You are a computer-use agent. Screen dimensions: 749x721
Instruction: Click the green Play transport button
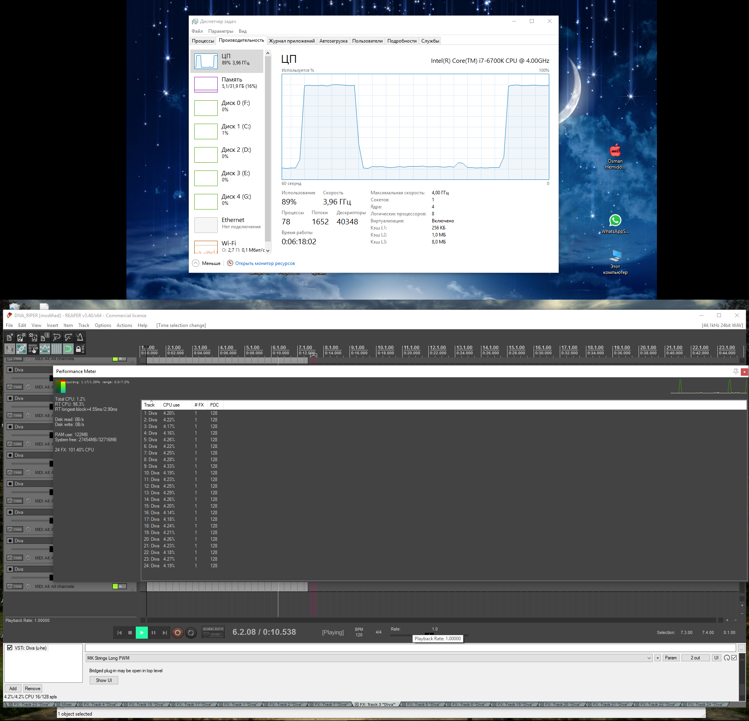[142, 632]
